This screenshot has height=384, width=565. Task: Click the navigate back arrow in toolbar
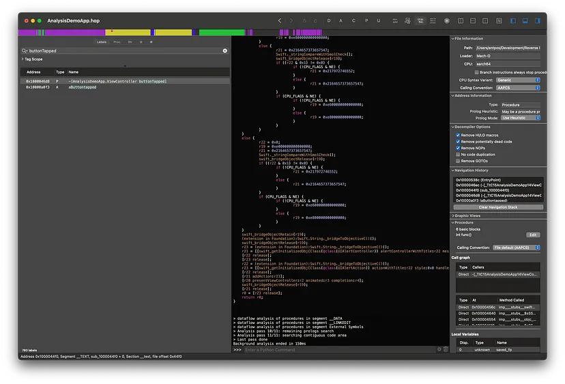pyautogui.click(x=279, y=20)
